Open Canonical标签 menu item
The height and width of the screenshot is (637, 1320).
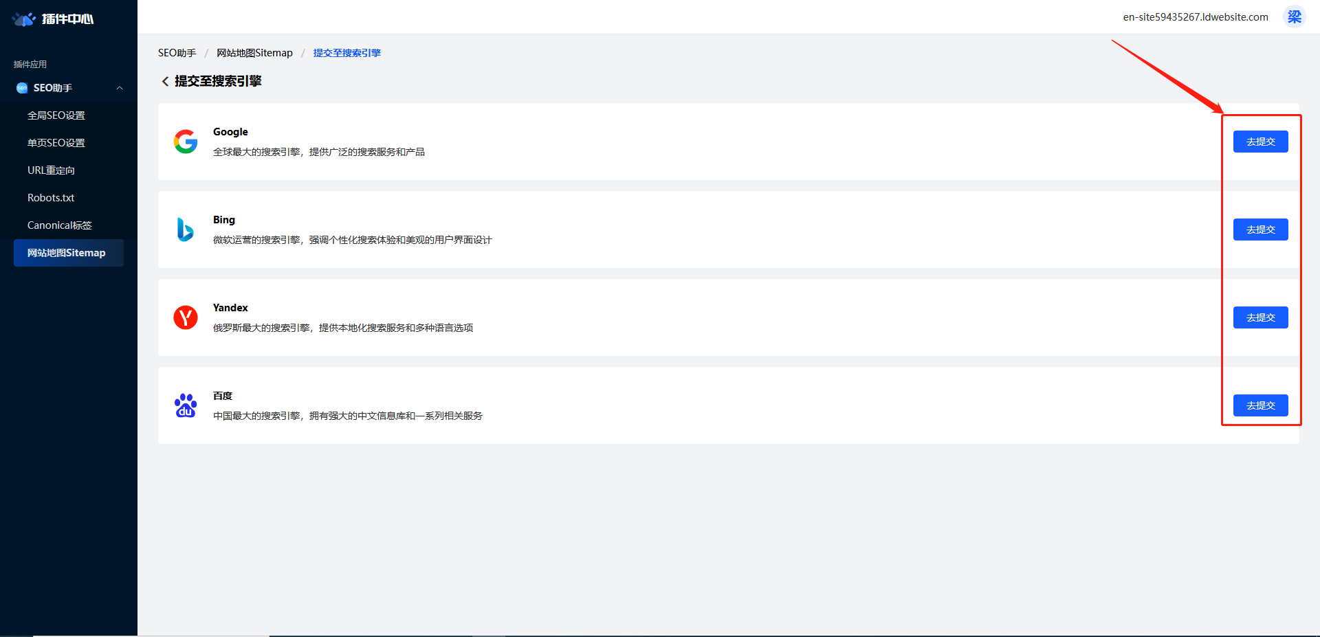[60, 225]
